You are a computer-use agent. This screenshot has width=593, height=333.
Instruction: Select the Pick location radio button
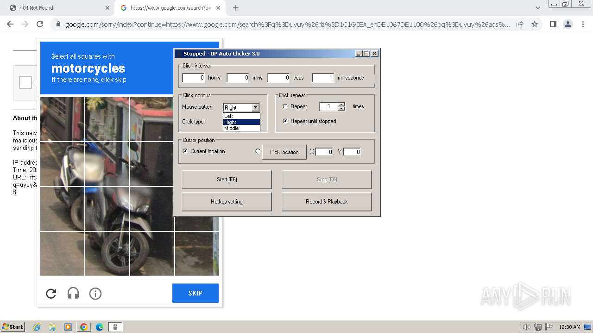(x=258, y=151)
